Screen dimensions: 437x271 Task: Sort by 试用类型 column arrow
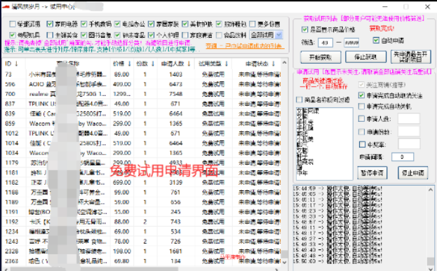pos(227,64)
